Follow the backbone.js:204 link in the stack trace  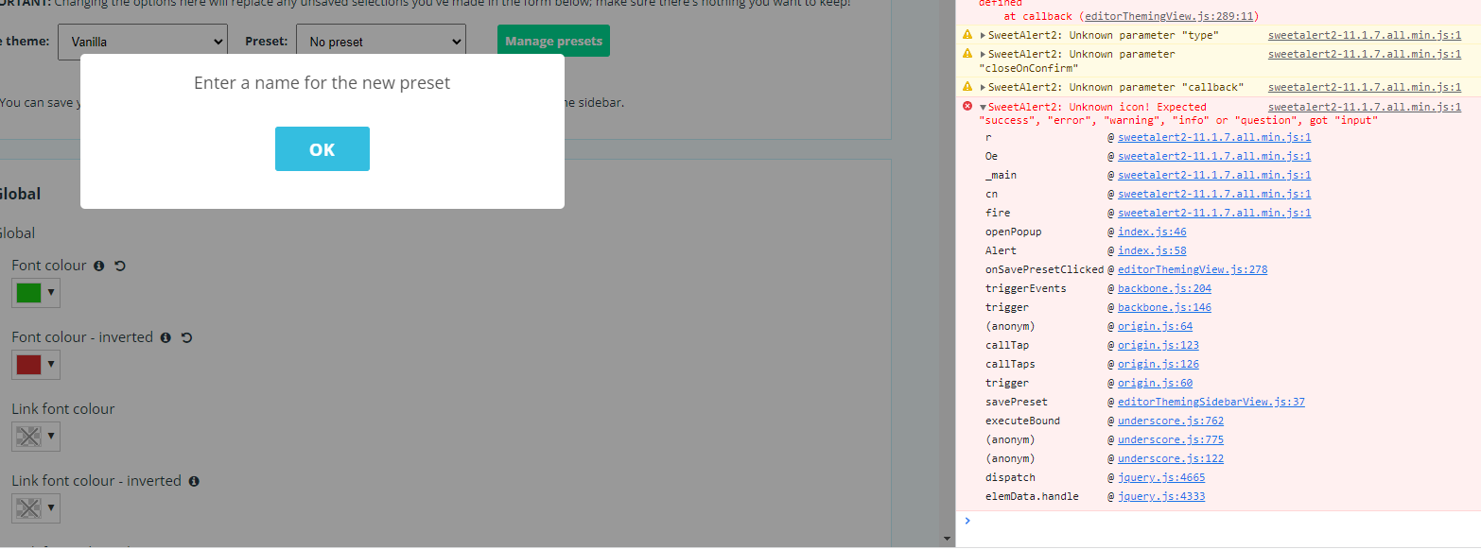point(1163,287)
